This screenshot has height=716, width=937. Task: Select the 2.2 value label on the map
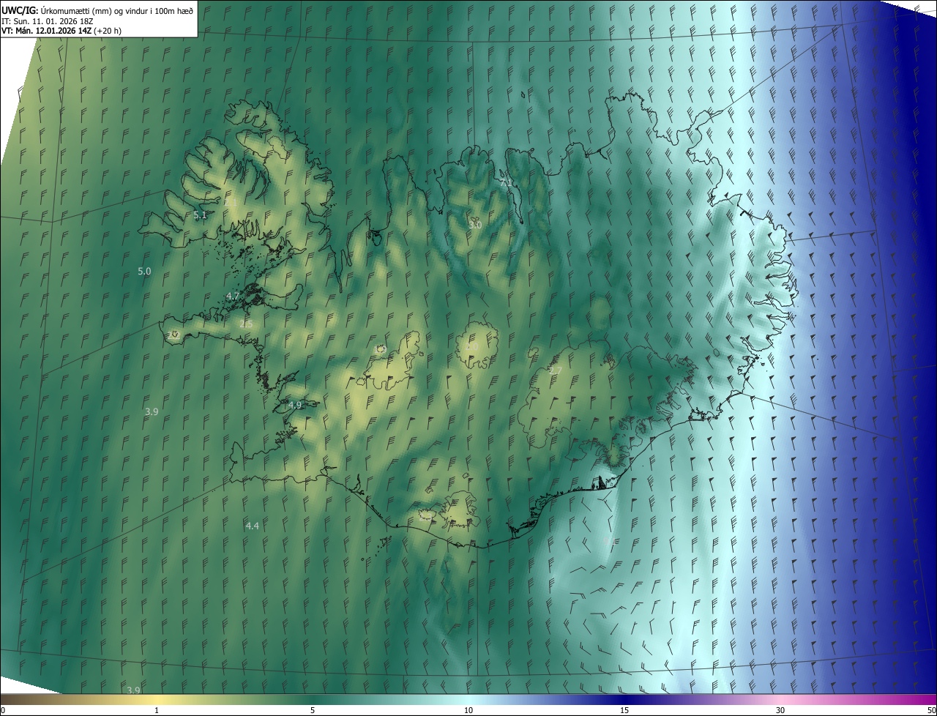pyautogui.click(x=173, y=335)
